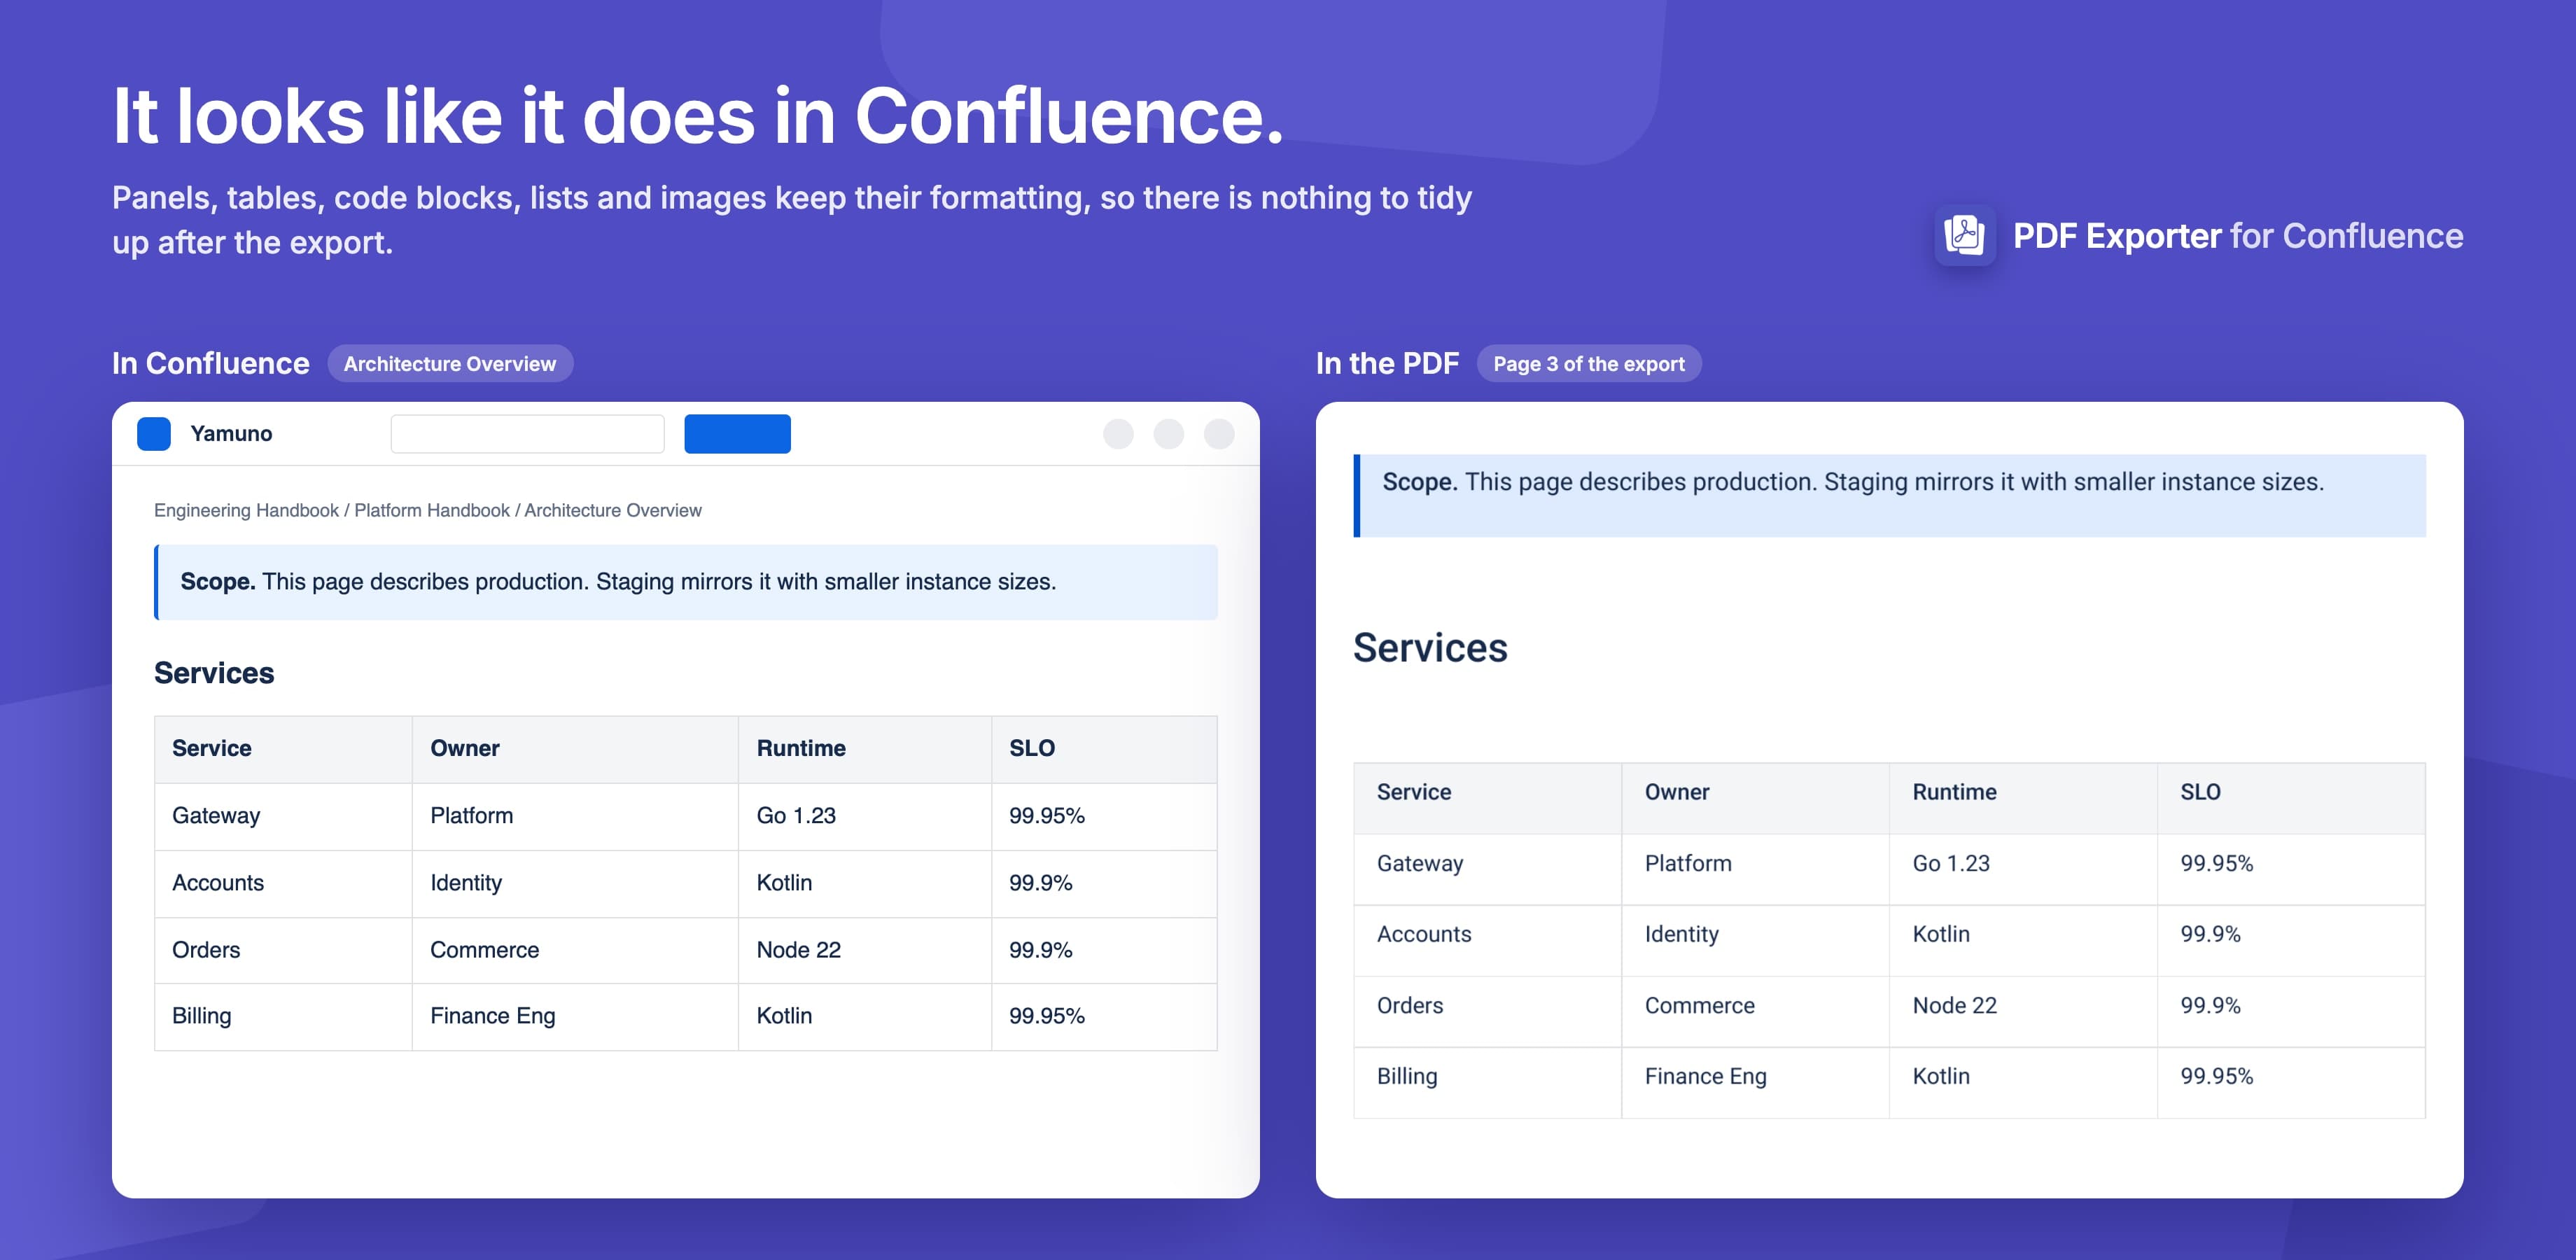The height and width of the screenshot is (1260, 2576).
Task: Click the 'In the PDF' label
Action: (1388, 364)
